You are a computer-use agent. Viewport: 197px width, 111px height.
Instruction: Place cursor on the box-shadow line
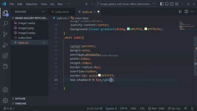92,80
